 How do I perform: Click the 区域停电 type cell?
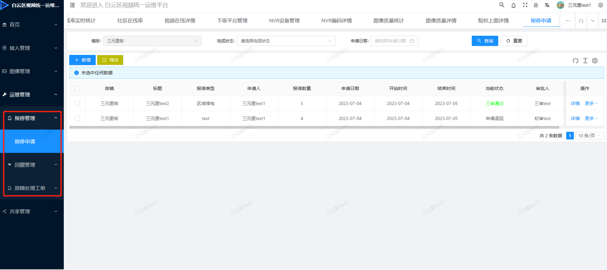[206, 103]
